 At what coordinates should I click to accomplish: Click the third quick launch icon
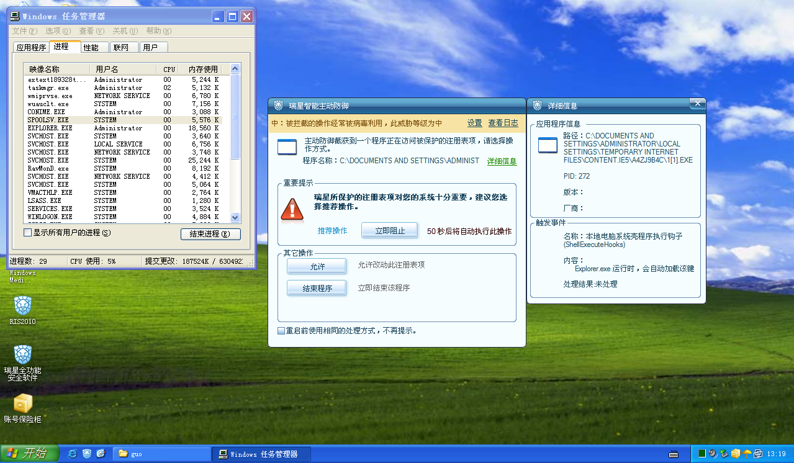tap(101, 454)
